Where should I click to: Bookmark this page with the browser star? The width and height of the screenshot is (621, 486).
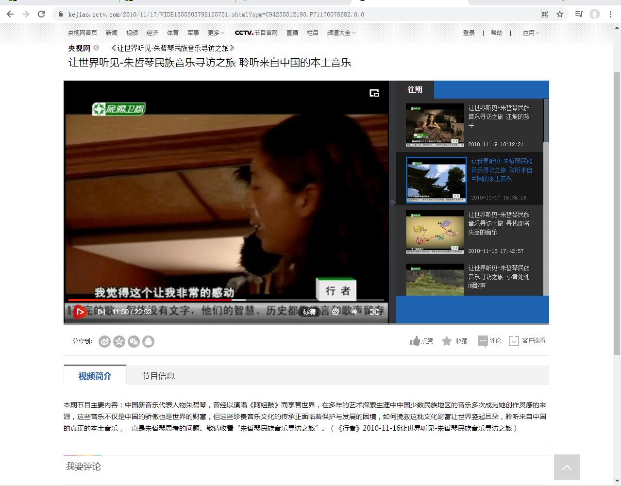pos(560,14)
